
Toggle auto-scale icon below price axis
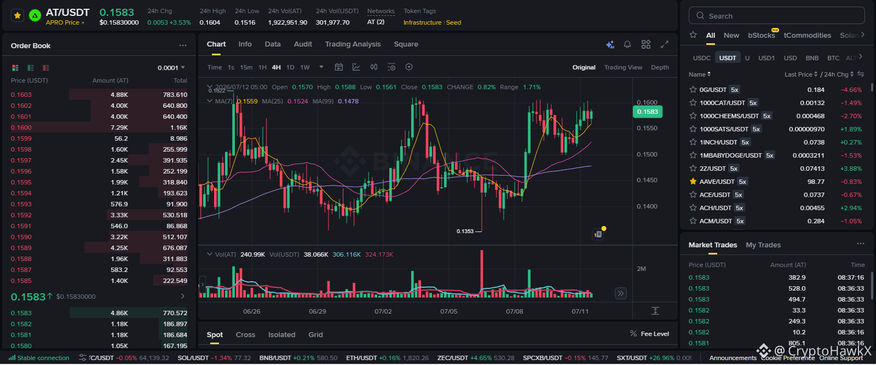655,311
